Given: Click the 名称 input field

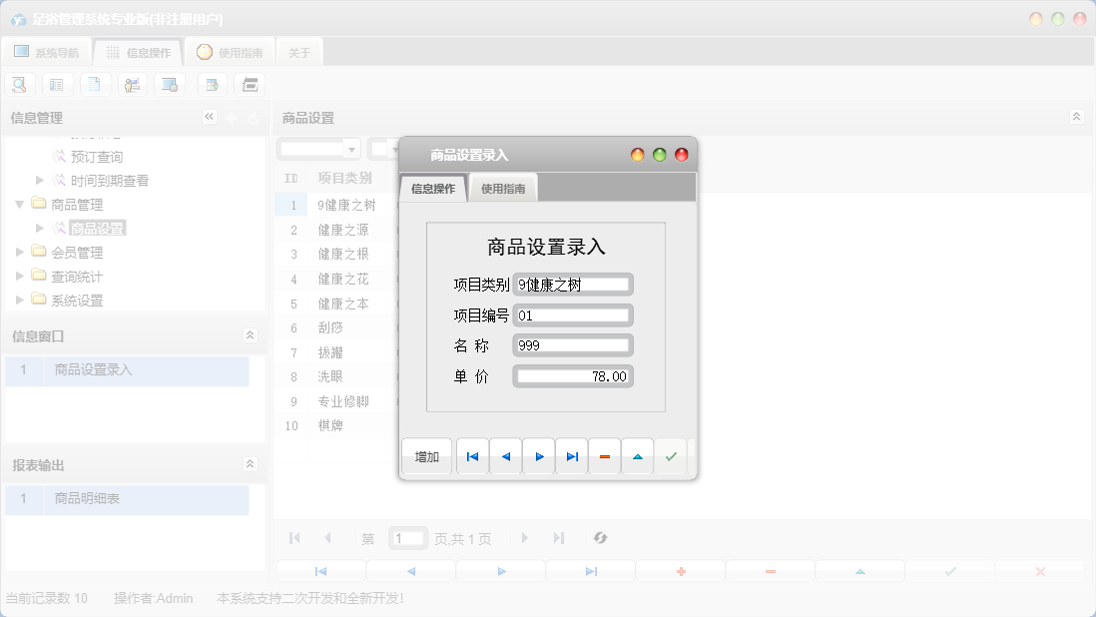Looking at the screenshot, I should click(x=573, y=345).
